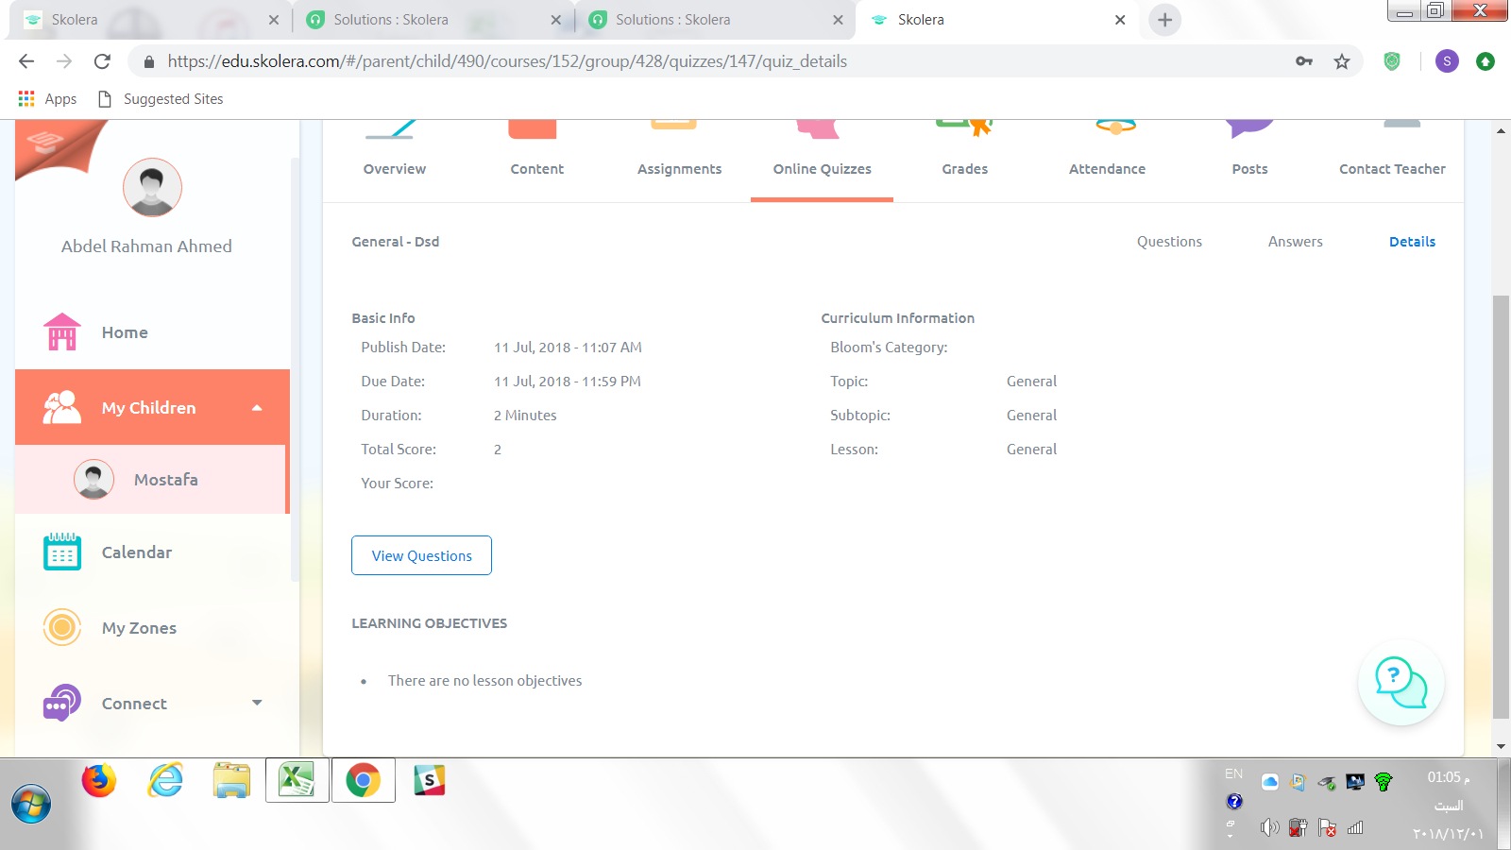
Task: Click the EN language indicator in tray
Action: [1233, 773]
